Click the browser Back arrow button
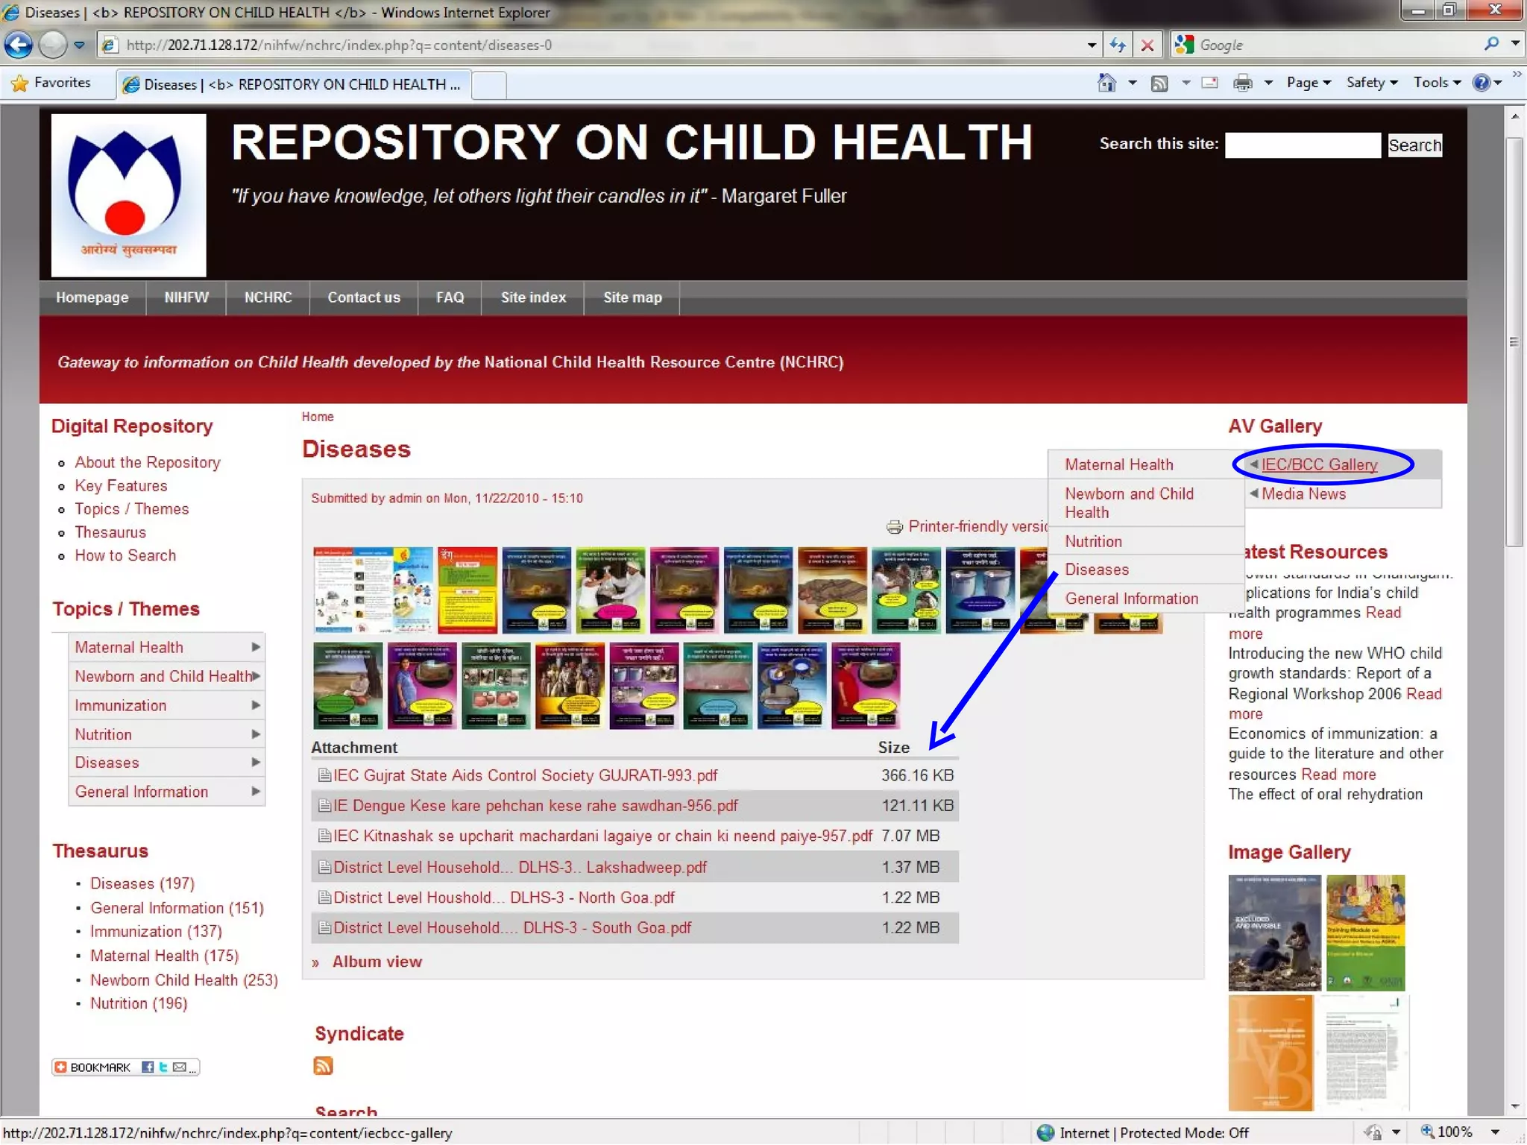This screenshot has width=1527, height=1145. click(x=19, y=45)
